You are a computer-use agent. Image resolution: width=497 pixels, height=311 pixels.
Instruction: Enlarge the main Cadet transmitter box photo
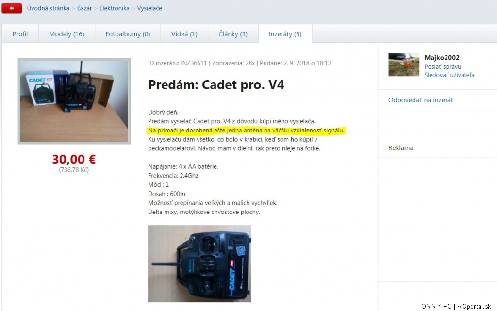pos(74,101)
